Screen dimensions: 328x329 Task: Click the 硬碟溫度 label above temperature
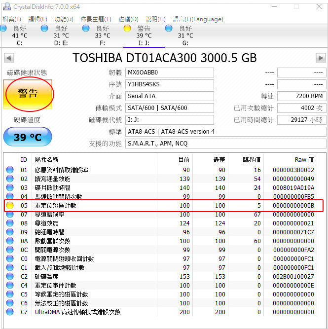pos(27,120)
